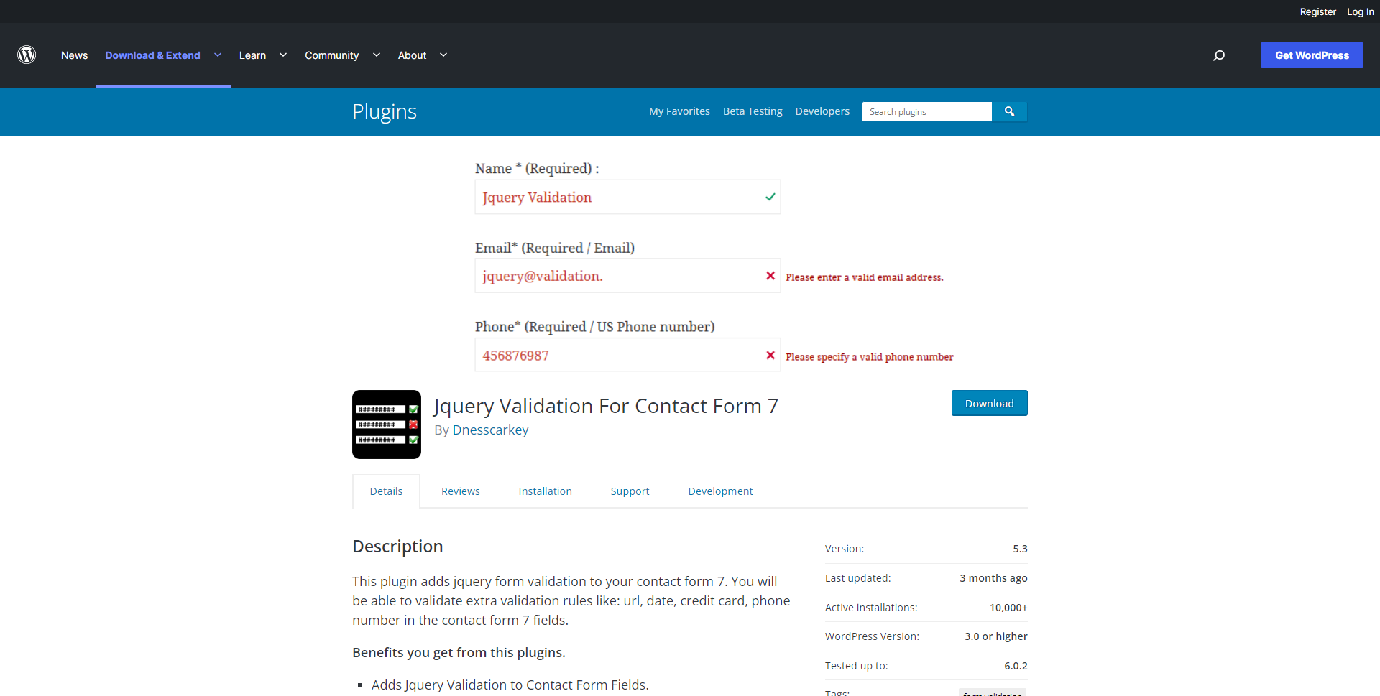Viewport: 1380px width, 696px height.
Task: Click the blue plugin search button
Action: (1009, 111)
